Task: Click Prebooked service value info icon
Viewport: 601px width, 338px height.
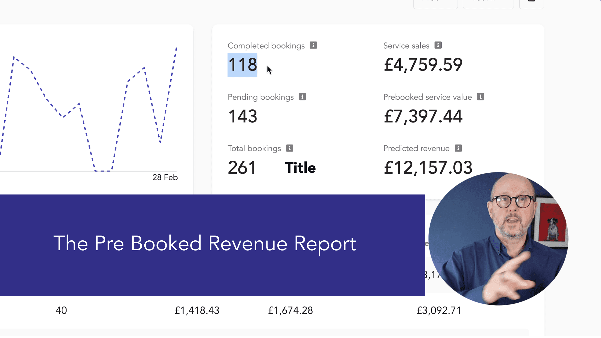Action: pos(480,97)
